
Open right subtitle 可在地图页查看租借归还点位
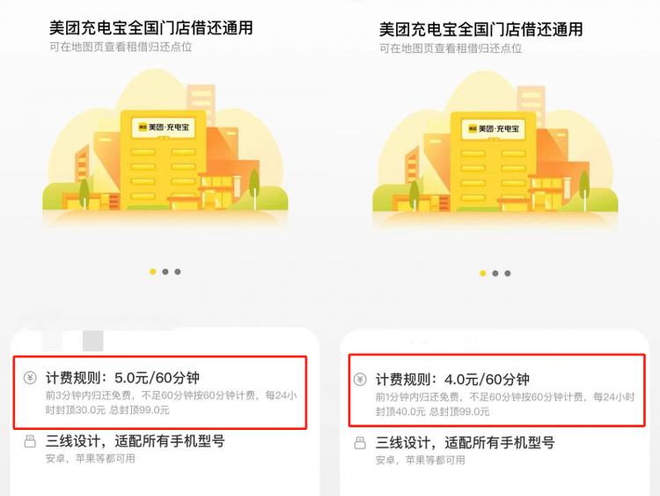pyautogui.click(x=451, y=48)
